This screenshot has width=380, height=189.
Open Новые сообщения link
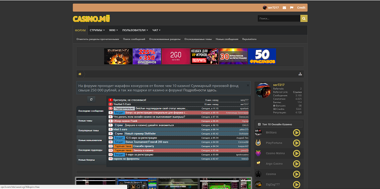point(227,39)
